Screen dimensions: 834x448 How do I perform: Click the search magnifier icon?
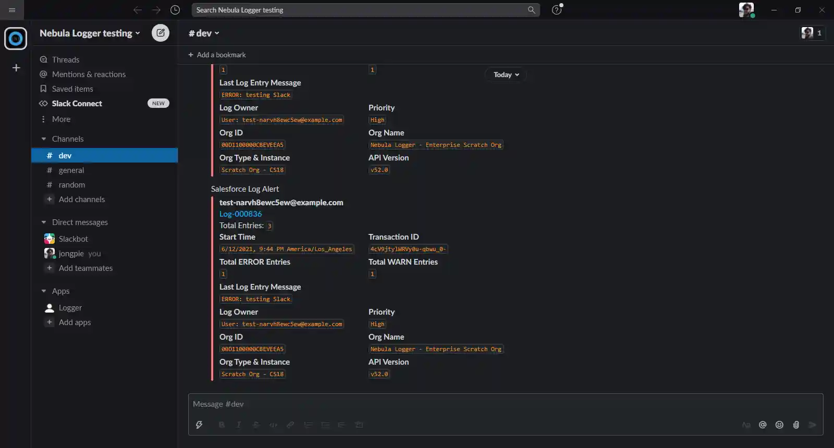[x=531, y=10]
